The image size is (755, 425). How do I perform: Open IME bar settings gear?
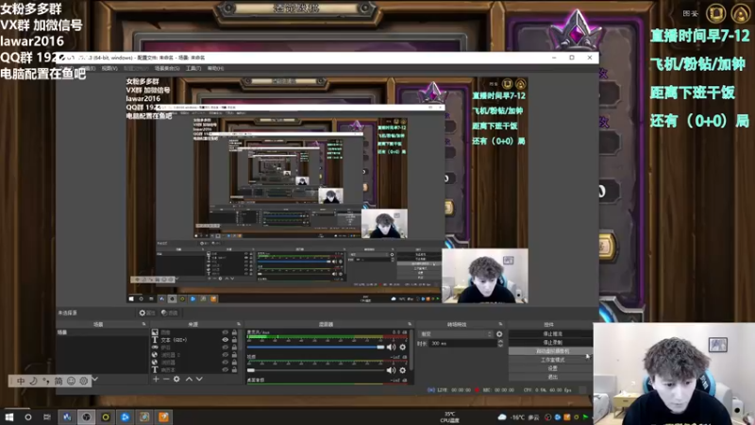[84, 382]
